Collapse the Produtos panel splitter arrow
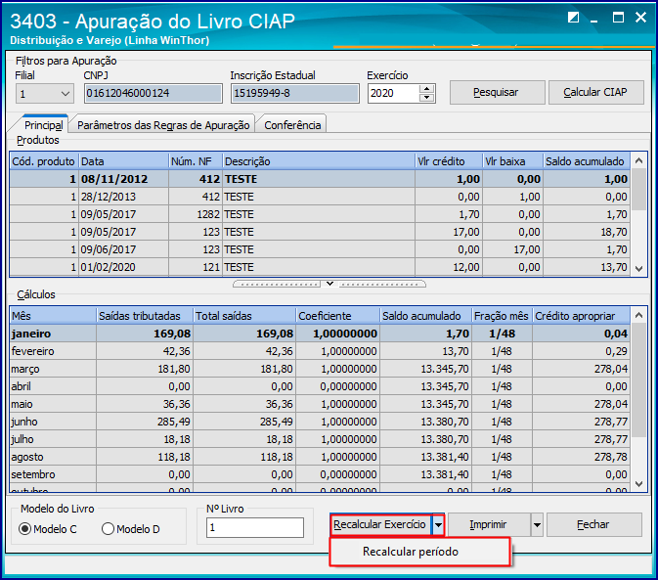The width and height of the screenshot is (658, 580). coord(329,284)
